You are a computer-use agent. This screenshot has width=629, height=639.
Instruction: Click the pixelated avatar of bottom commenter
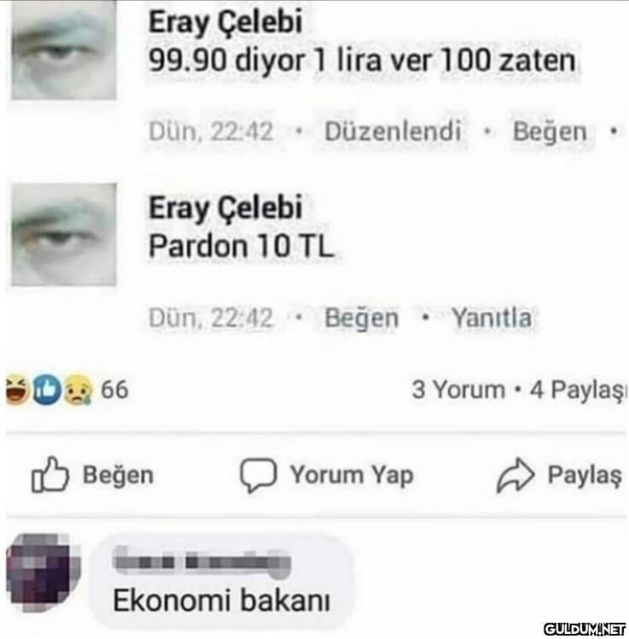(44, 572)
